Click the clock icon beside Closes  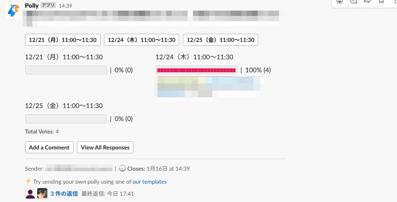(x=122, y=169)
